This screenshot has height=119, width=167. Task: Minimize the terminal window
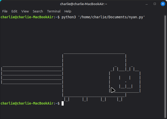coord(147,4)
